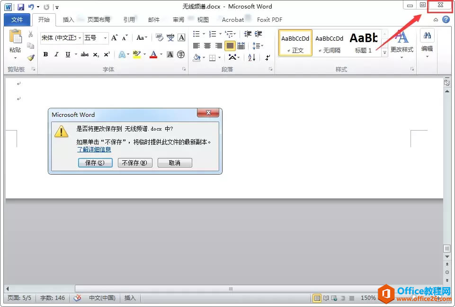Click the Cut scissors icon

pyautogui.click(x=30, y=34)
